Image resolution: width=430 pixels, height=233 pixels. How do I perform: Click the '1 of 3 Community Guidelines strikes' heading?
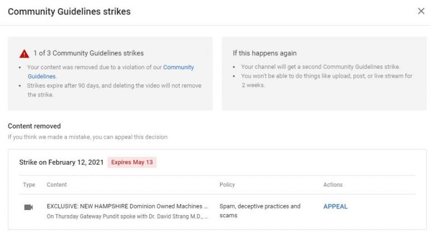click(x=89, y=53)
